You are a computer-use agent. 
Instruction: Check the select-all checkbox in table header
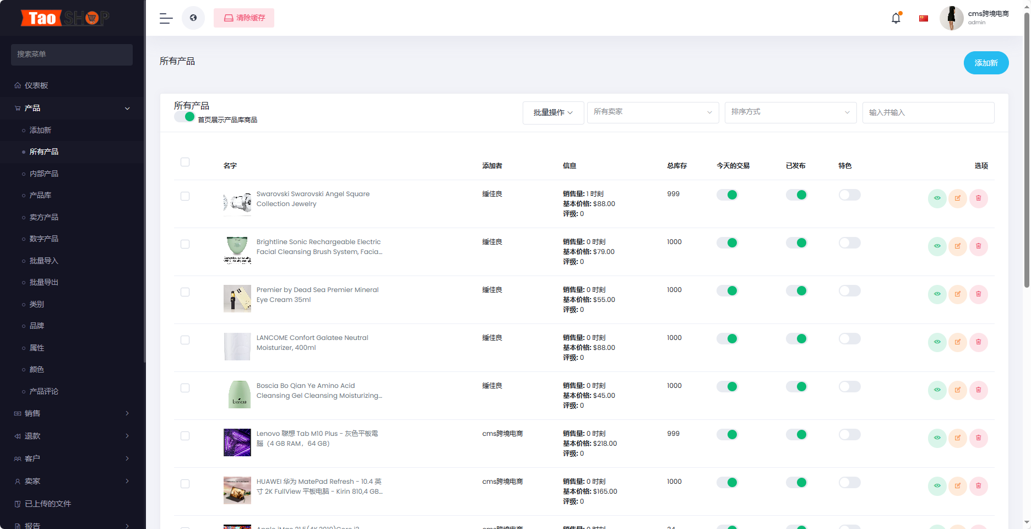tap(185, 162)
